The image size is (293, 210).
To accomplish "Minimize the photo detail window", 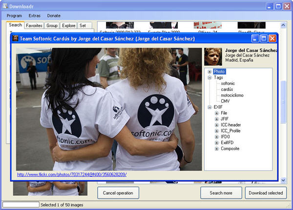I will (x=255, y=38).
